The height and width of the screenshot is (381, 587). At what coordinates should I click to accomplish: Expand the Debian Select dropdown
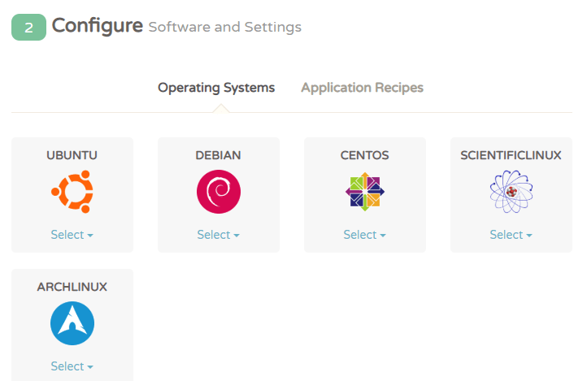point(219,235)
